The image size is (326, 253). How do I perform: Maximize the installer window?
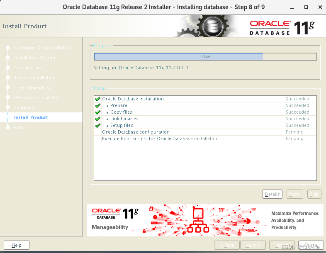click(x=306, y=7)
